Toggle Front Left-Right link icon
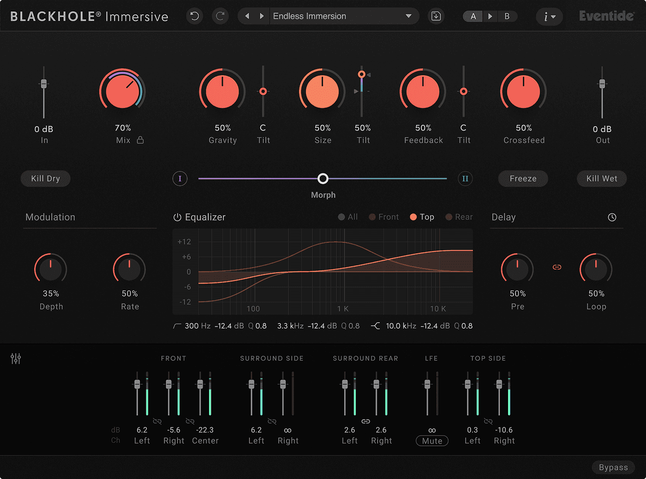646x479 pixels. click(157, 421)
